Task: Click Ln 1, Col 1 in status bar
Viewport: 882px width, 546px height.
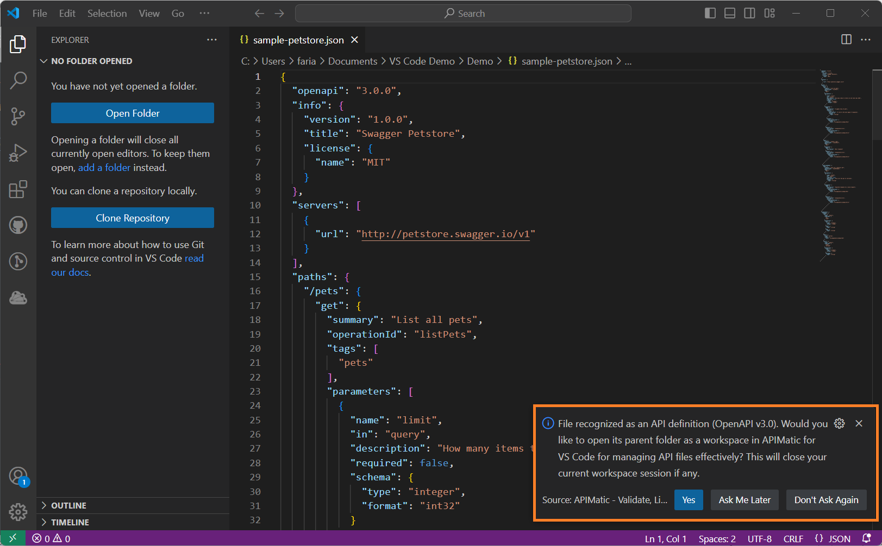Action: 666,538
